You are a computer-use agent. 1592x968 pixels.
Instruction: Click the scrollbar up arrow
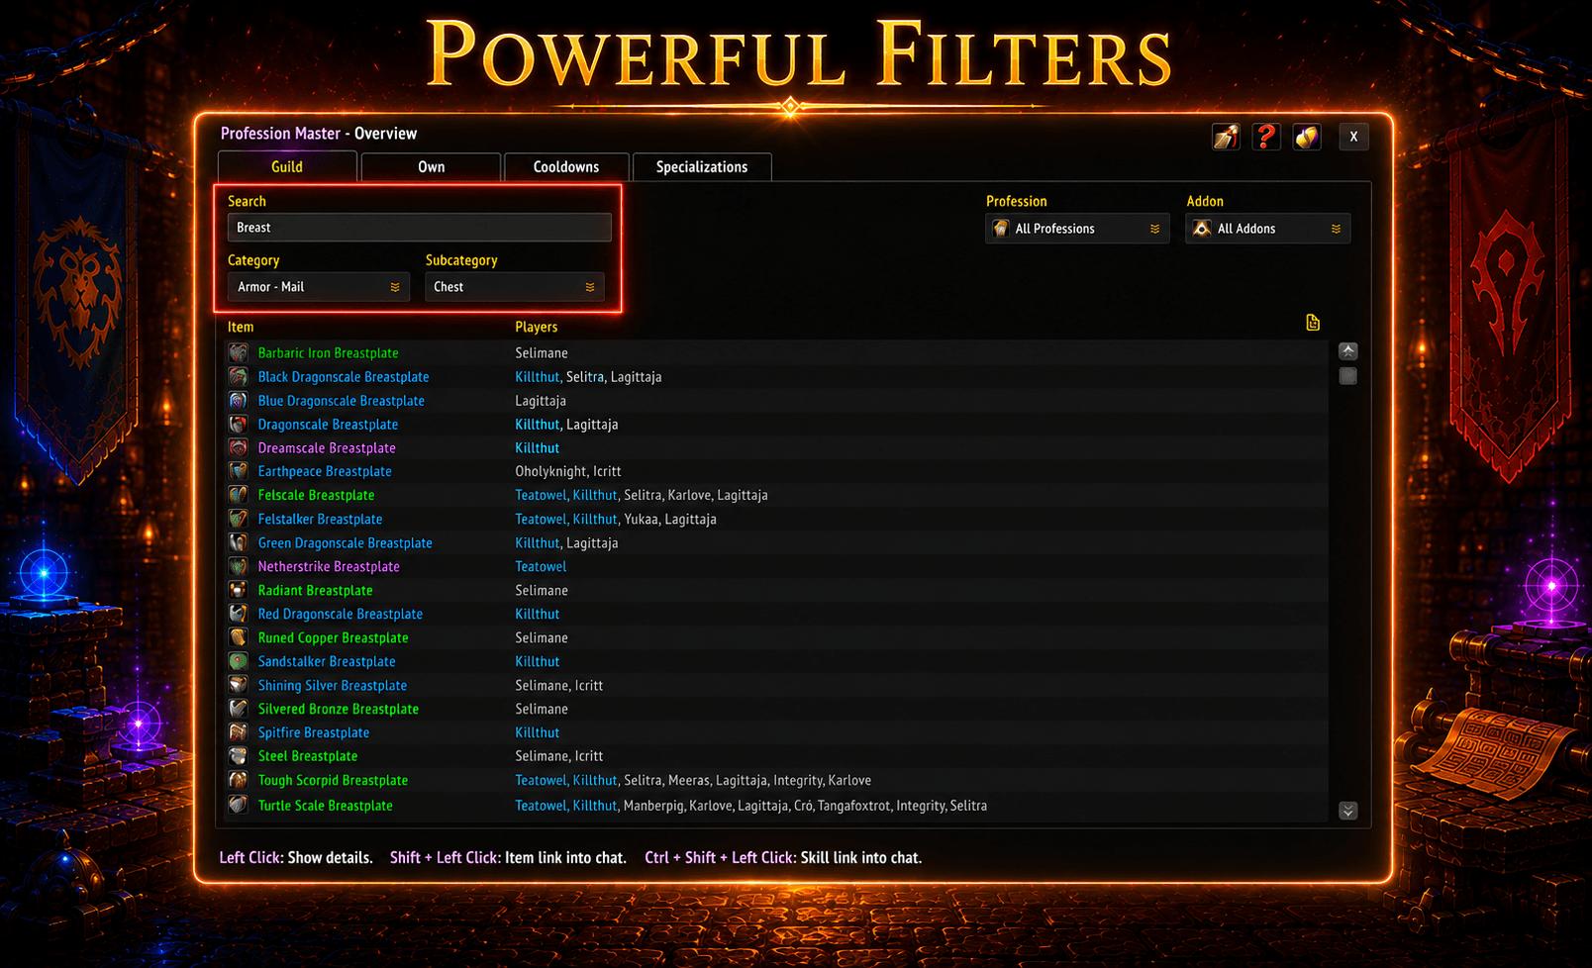1347,351
